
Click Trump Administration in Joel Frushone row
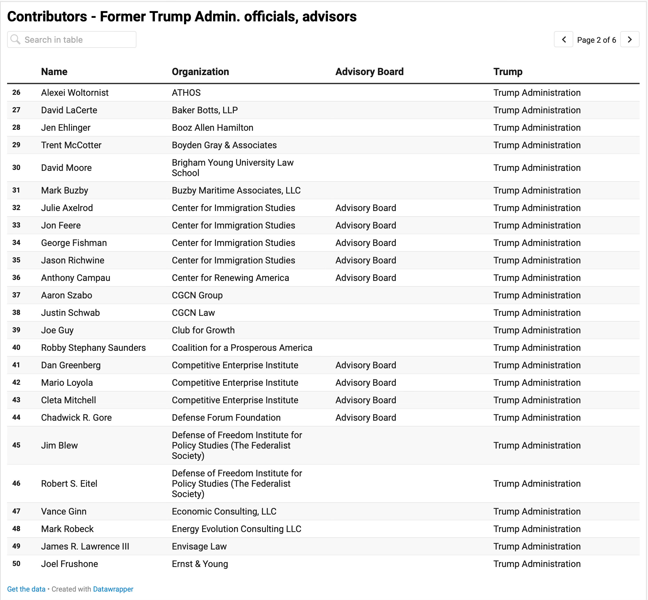pos(537,564)
